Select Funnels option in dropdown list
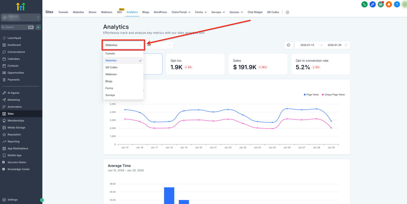The height and width of the screenshot is (204, 407). coord(110,53)
